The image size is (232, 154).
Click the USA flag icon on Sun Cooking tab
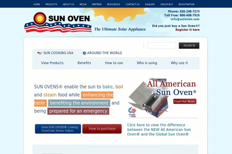tap(40, 53)
